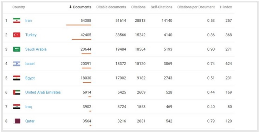
Task: Click the Israel flag icon
Action: [17, 64]
